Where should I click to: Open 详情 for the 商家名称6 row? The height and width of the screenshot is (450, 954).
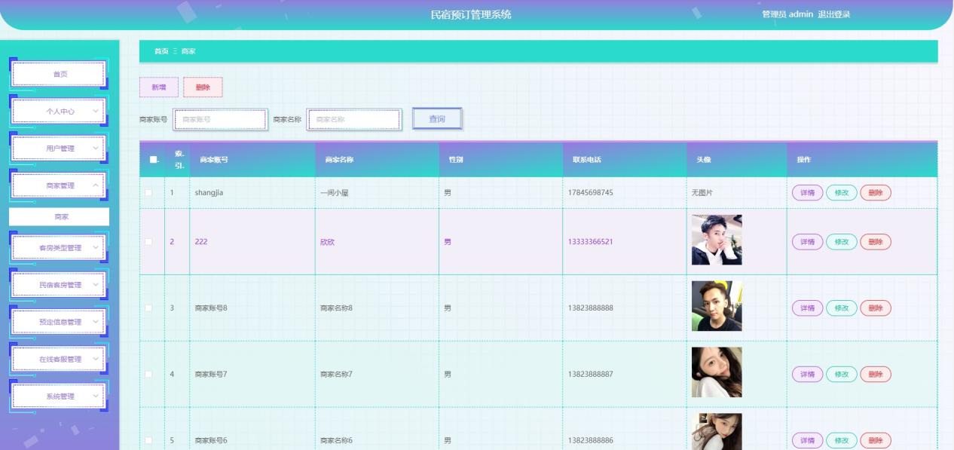pyautogui.click(x=807, y=440)
